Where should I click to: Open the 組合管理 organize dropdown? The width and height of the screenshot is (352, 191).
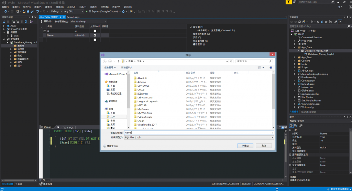pyautogui.click(x=110, y=67)
